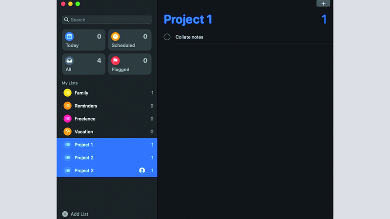
Task: Open the Scheduled smart list tile
Action: (x=129, y=40)
